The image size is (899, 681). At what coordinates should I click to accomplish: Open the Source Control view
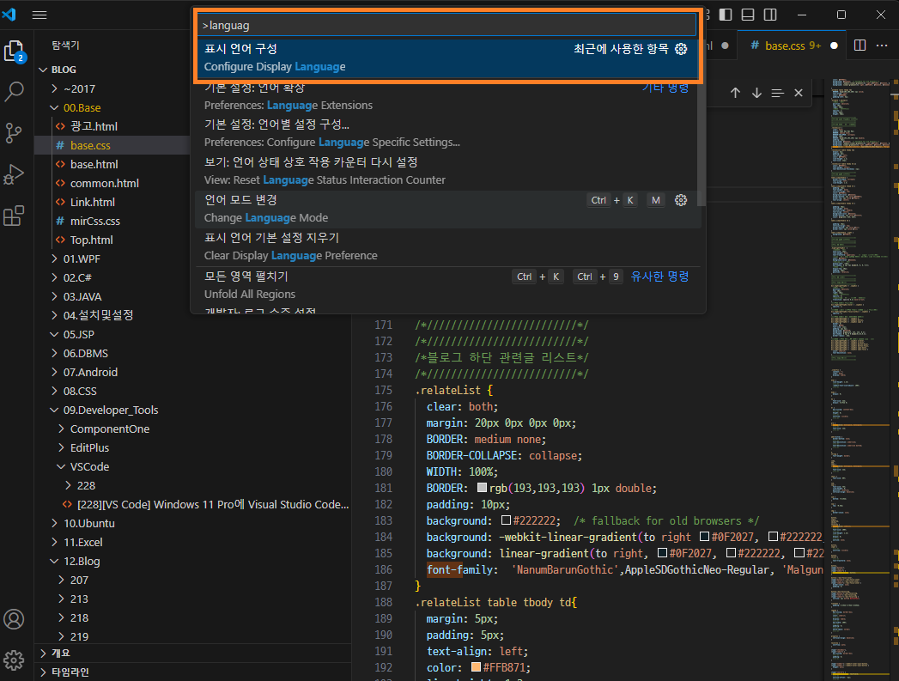tap(14, 135)
